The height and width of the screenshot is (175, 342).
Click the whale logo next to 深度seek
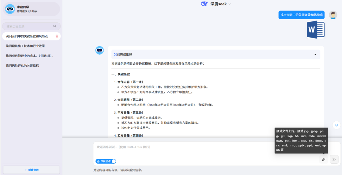(205, 4)
